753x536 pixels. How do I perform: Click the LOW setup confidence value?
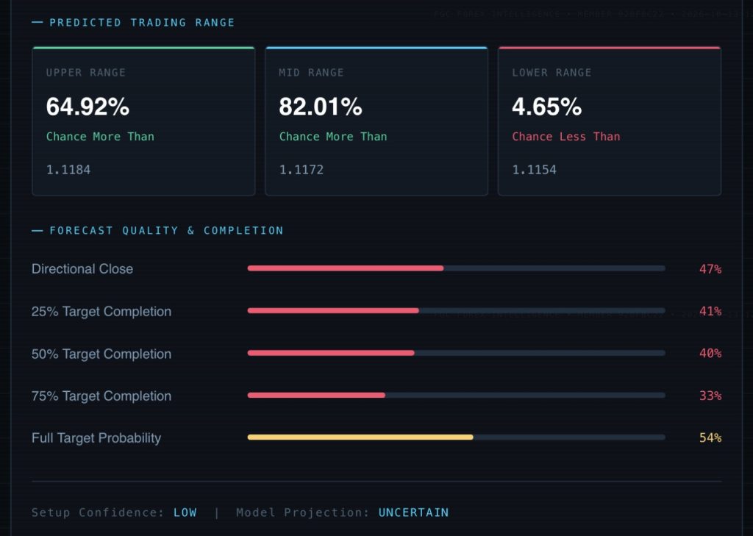[x=185, y=512]
